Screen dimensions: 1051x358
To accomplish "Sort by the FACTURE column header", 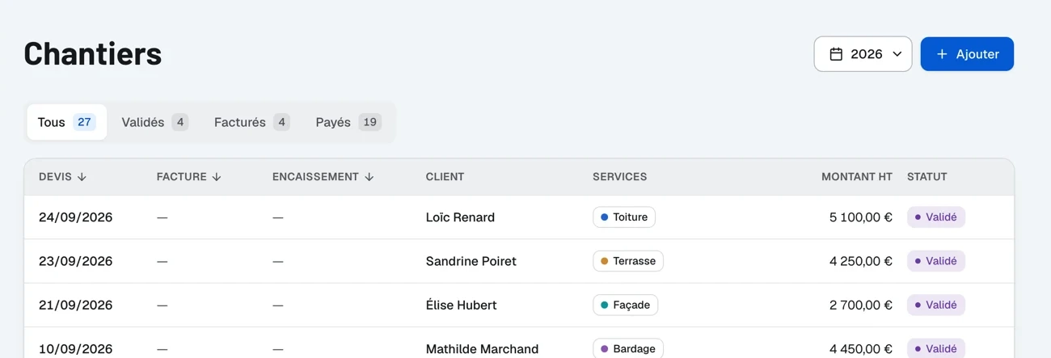I will [188, 177].
